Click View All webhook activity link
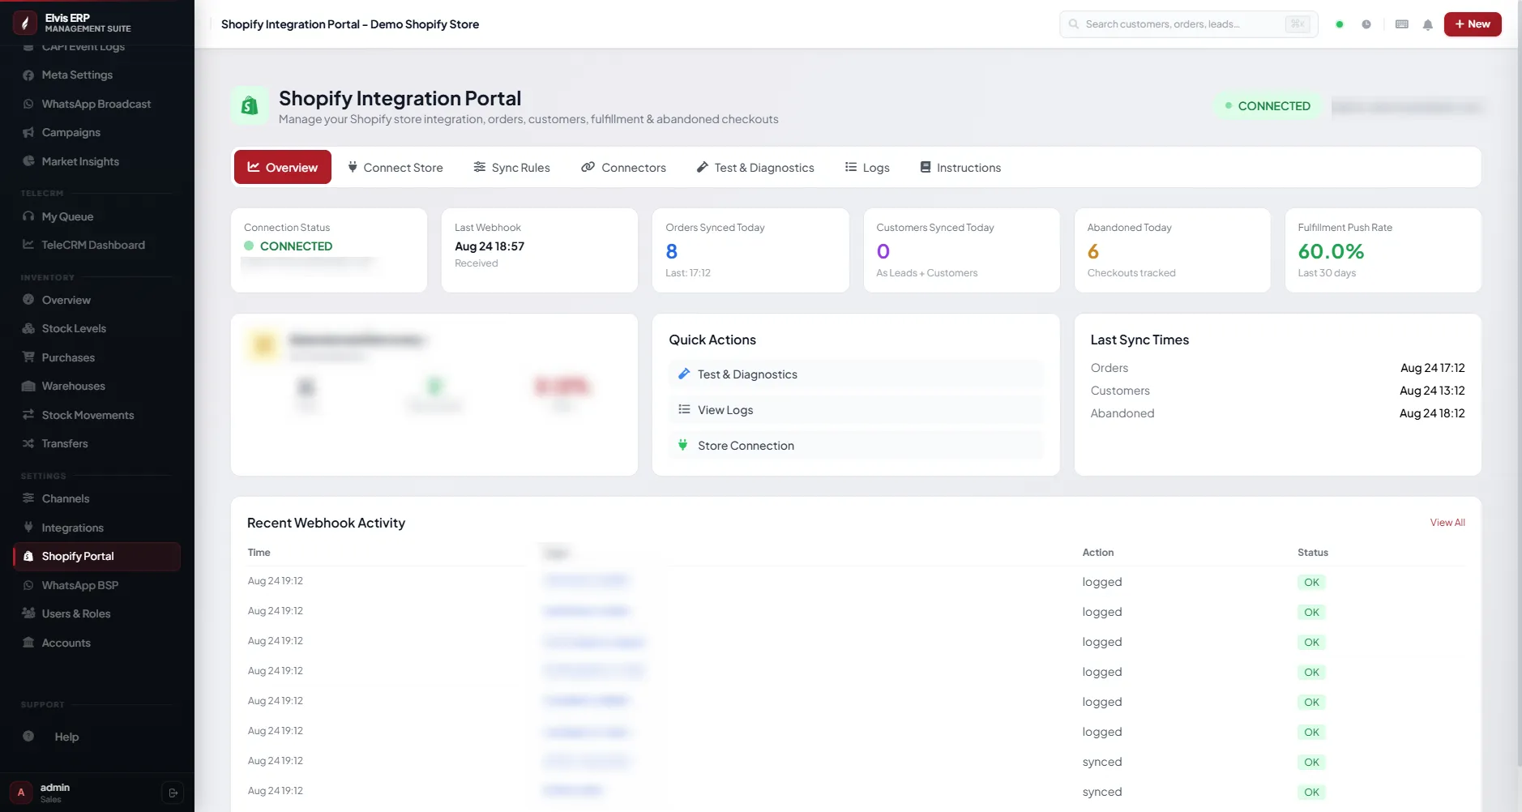Screen dimensions: 1522x812 point(1447,523)
